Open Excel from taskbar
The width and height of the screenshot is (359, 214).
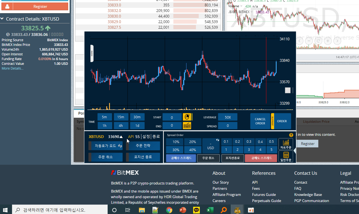210,210
